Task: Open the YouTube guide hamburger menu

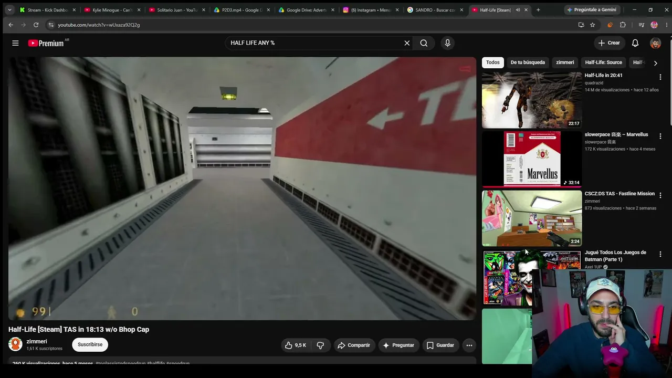Action: click(15, 43)
